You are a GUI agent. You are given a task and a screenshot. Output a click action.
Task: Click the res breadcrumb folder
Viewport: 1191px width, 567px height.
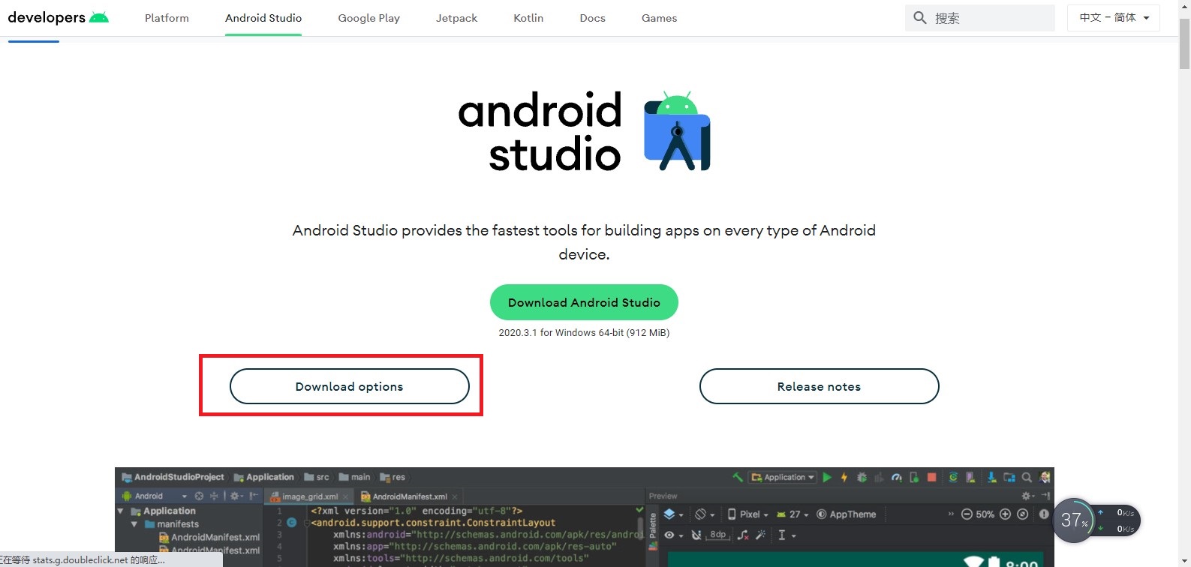coord(392,477)
